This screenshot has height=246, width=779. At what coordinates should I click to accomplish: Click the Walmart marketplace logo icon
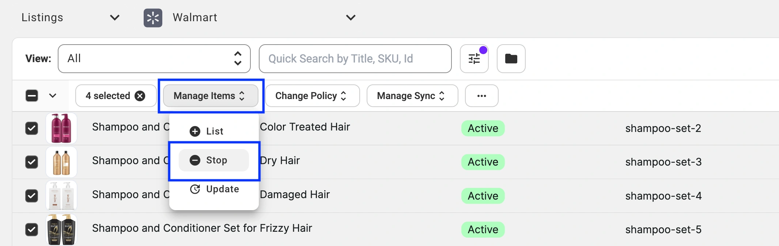point(153,18)
